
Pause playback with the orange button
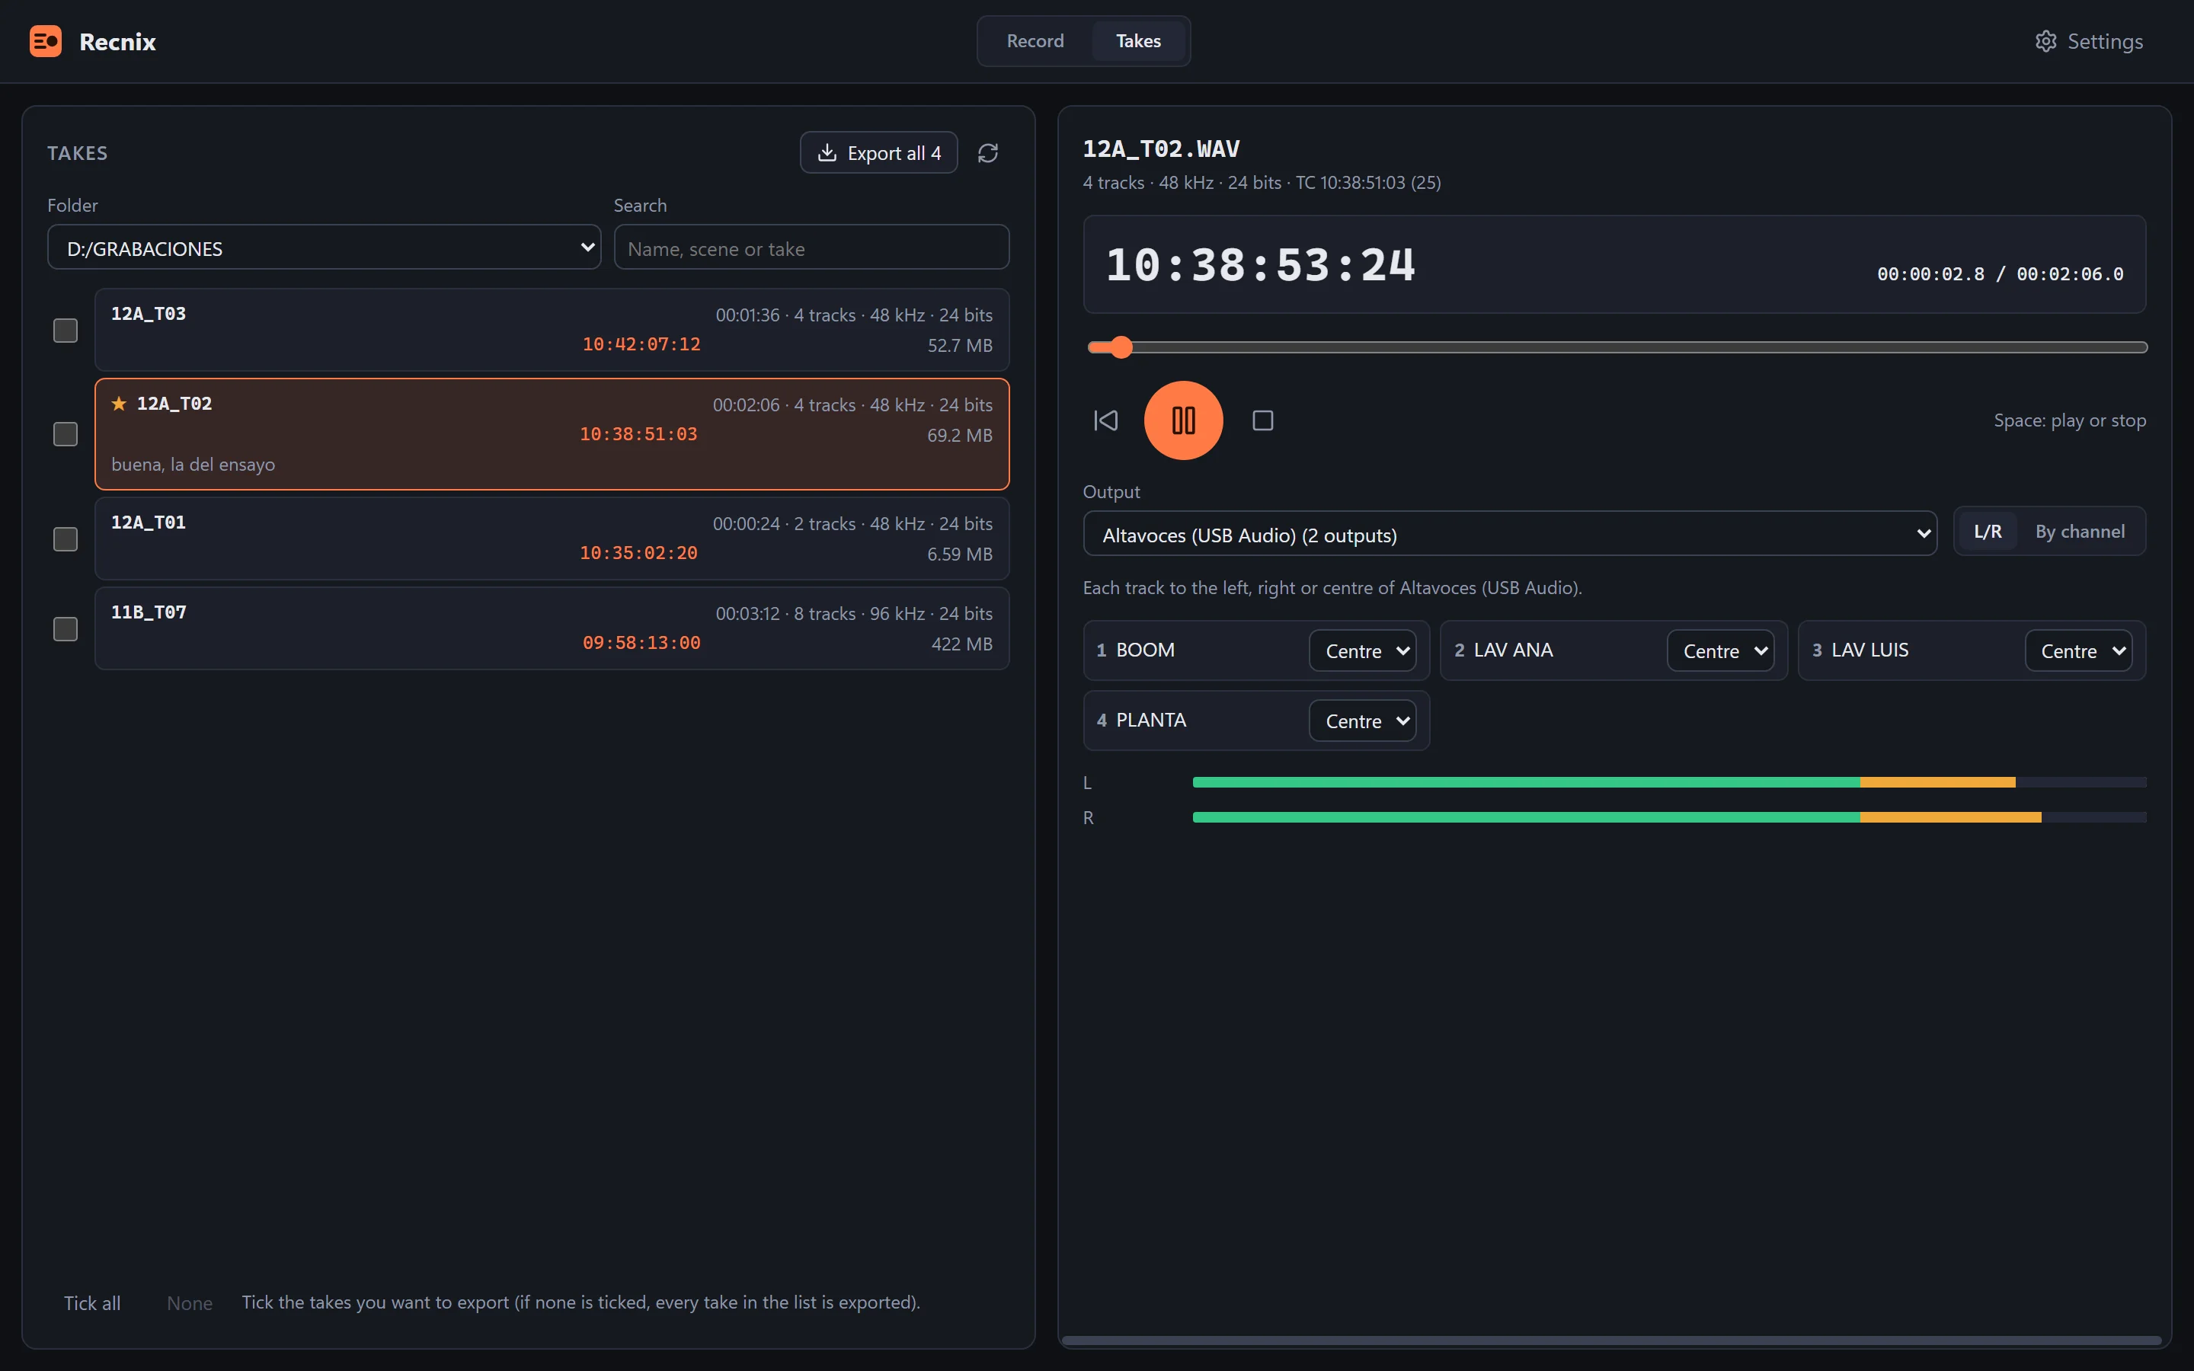(x=1183, y=420)
